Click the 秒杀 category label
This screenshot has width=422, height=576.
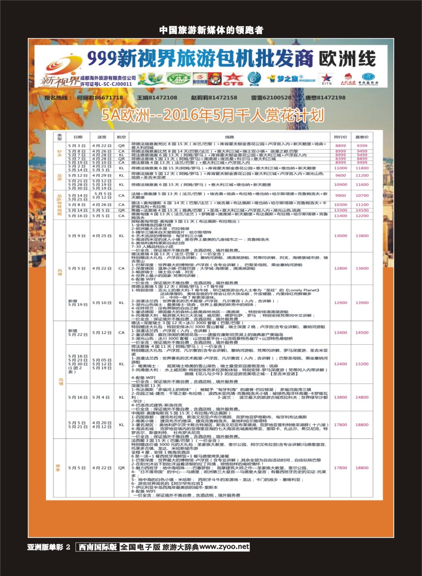[x=60, y=153]
